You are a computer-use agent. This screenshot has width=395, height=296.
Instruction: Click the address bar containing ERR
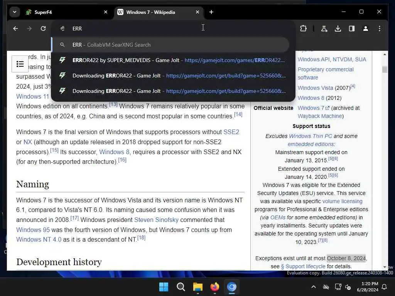click(173, 29)
